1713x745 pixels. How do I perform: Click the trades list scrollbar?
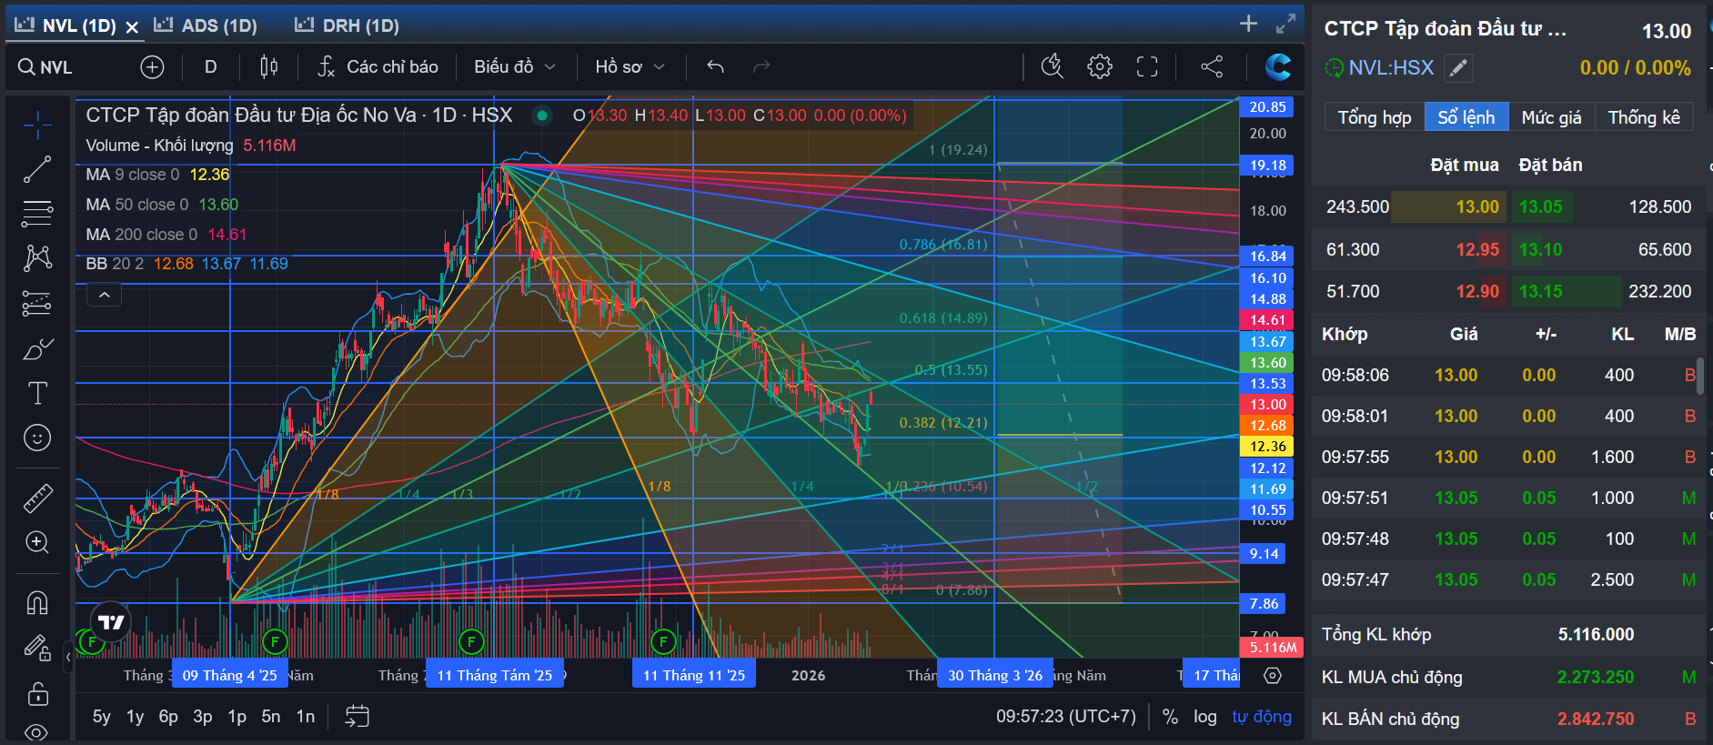1700,376
